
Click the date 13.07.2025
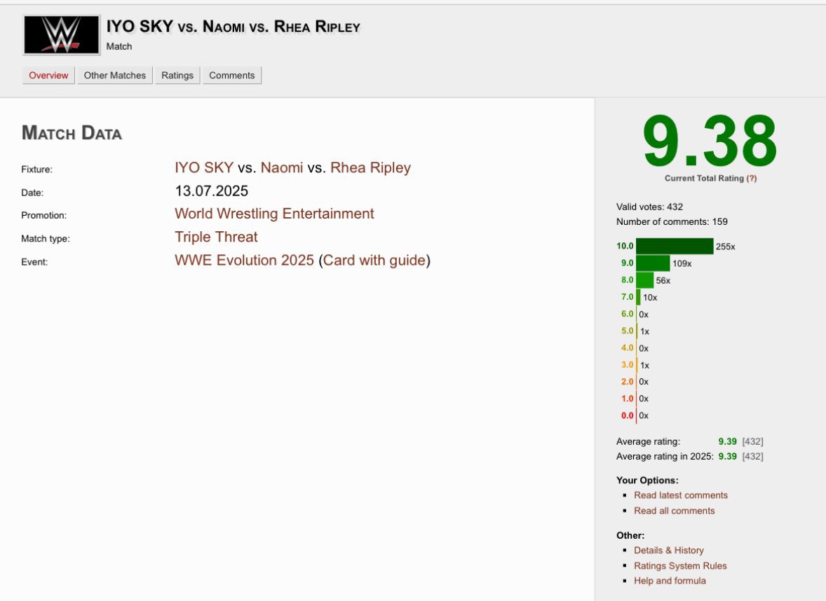(211, 191)
